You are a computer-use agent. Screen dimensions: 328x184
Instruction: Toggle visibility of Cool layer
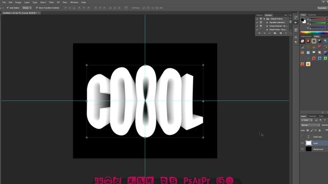point(302,143)
